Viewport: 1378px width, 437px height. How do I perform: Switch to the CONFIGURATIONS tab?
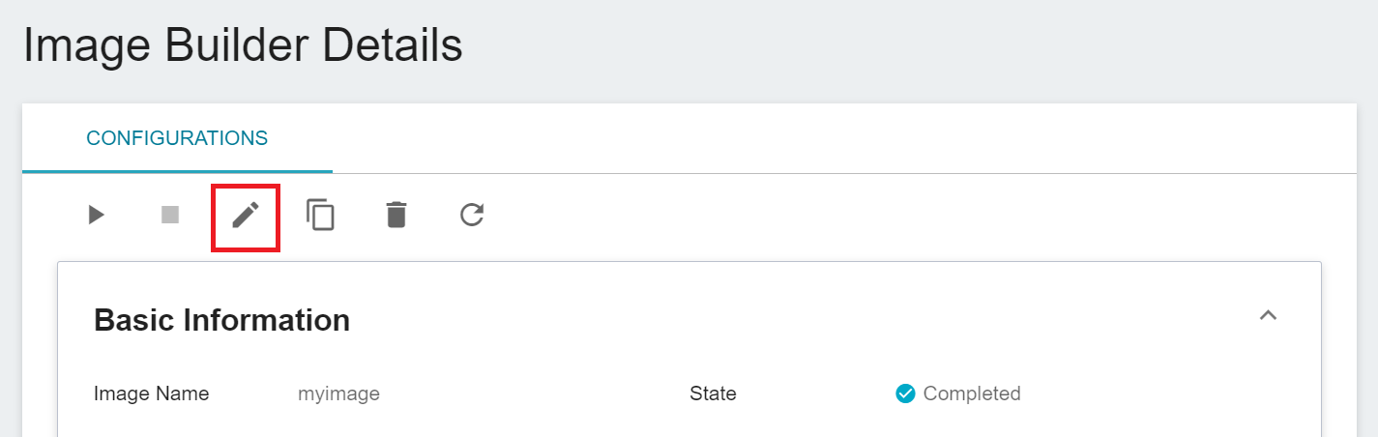coord(177,138)
